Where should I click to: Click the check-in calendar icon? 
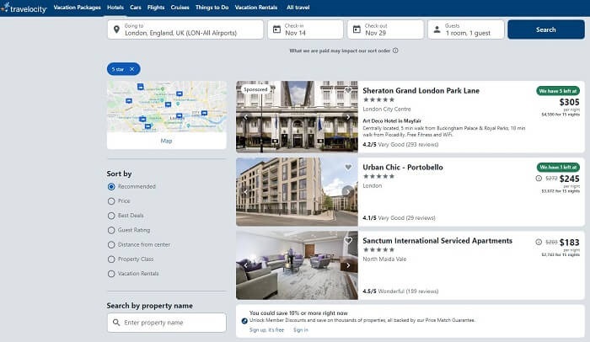click(x=276, y=29)
